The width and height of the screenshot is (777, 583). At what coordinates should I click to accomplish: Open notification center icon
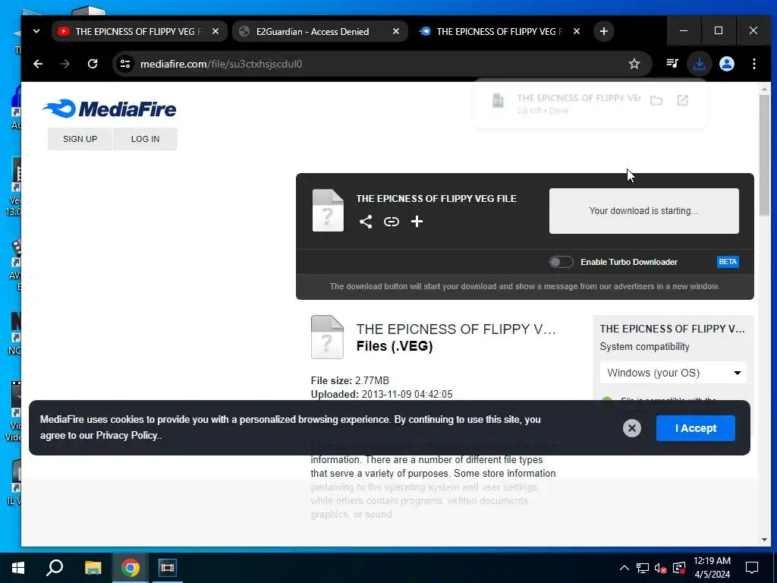pos(752,568)
